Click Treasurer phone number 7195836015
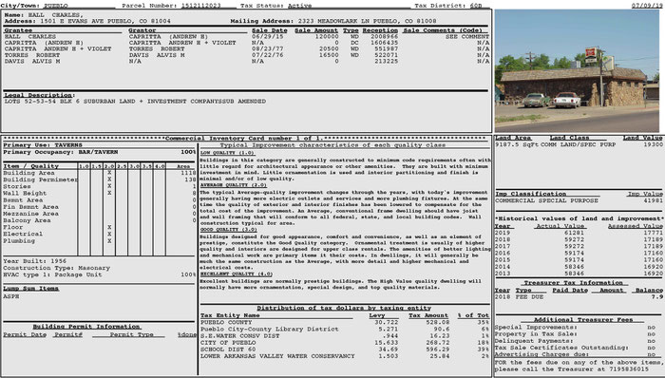 pos(629,369)
